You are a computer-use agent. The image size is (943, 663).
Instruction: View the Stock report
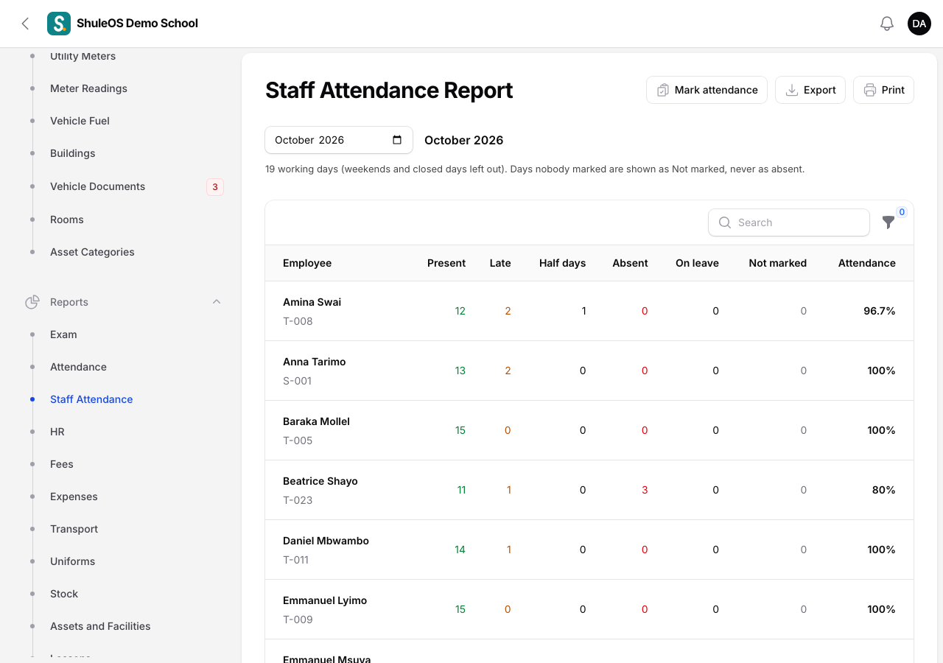click(x=64, y=594)
